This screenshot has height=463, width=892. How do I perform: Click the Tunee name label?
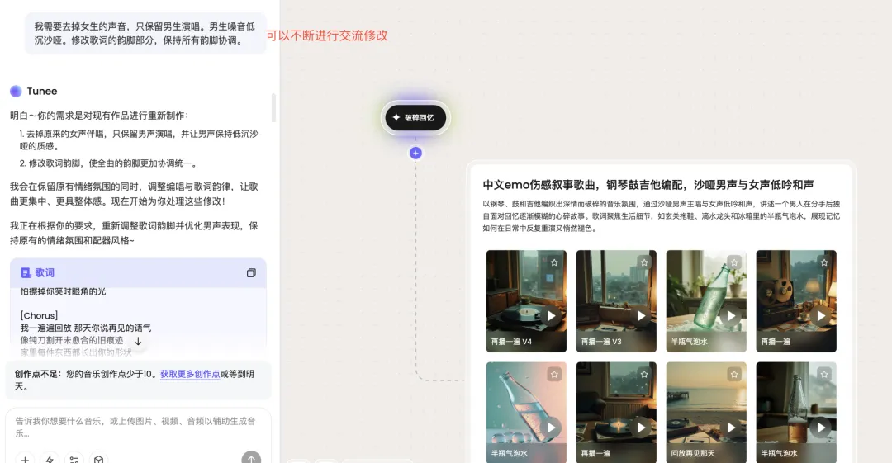point(42,91)
